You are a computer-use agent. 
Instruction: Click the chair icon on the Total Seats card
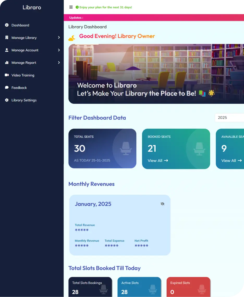point(125,148)
